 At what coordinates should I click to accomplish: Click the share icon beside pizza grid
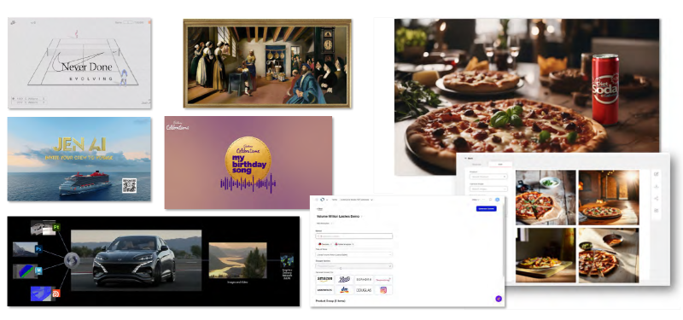656,199
